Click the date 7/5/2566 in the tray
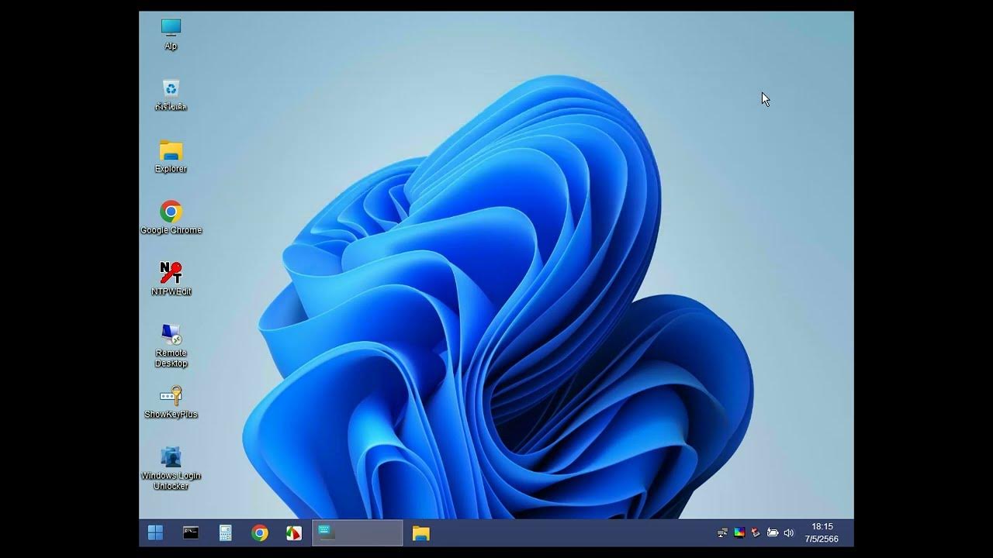 pyautogui.click(x=822, y=539)
